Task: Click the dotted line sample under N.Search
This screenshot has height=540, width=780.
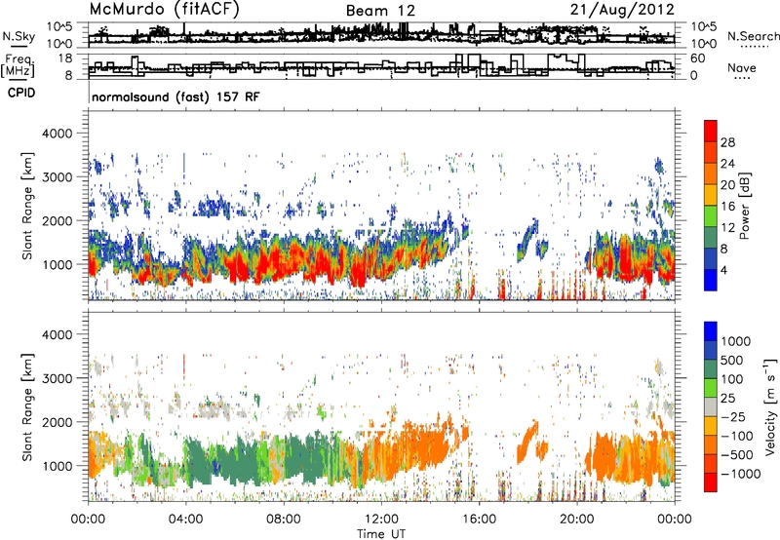Action: pyautogui.click(x=755, y=46)
